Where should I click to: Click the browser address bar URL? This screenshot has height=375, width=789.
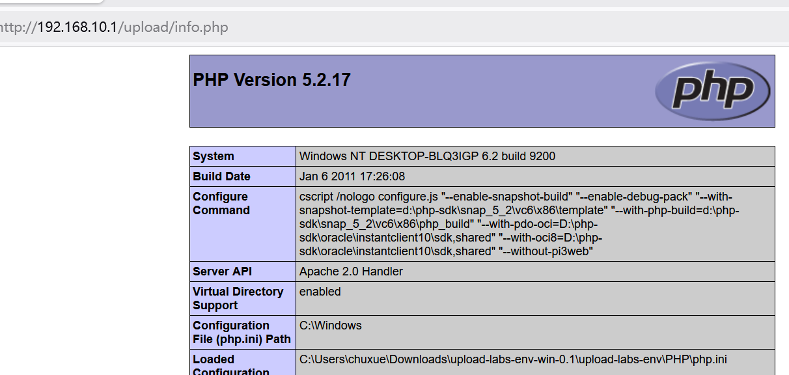click(114, 27)
